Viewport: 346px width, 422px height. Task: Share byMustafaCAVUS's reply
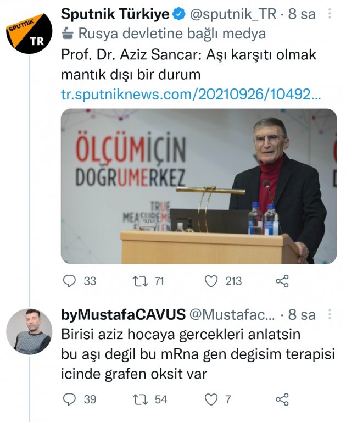pos(282,399)
